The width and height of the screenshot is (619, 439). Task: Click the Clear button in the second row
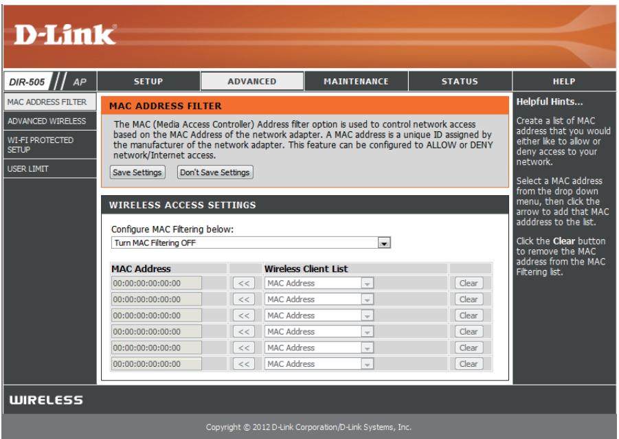(469, 300)
